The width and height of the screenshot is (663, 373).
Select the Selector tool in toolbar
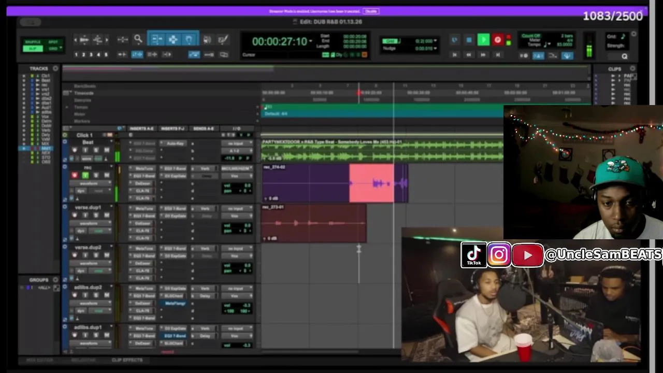pos(173,40)
